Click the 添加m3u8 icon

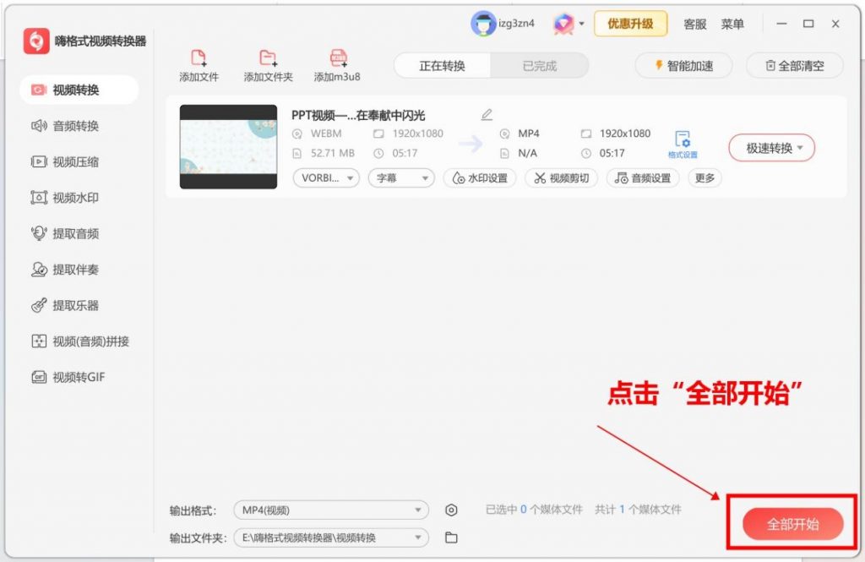tap(337, 59)
